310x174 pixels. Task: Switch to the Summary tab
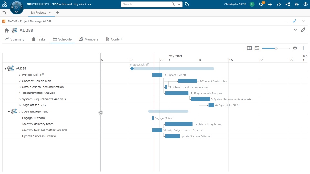pyautogui.click(x=15, y=39)
